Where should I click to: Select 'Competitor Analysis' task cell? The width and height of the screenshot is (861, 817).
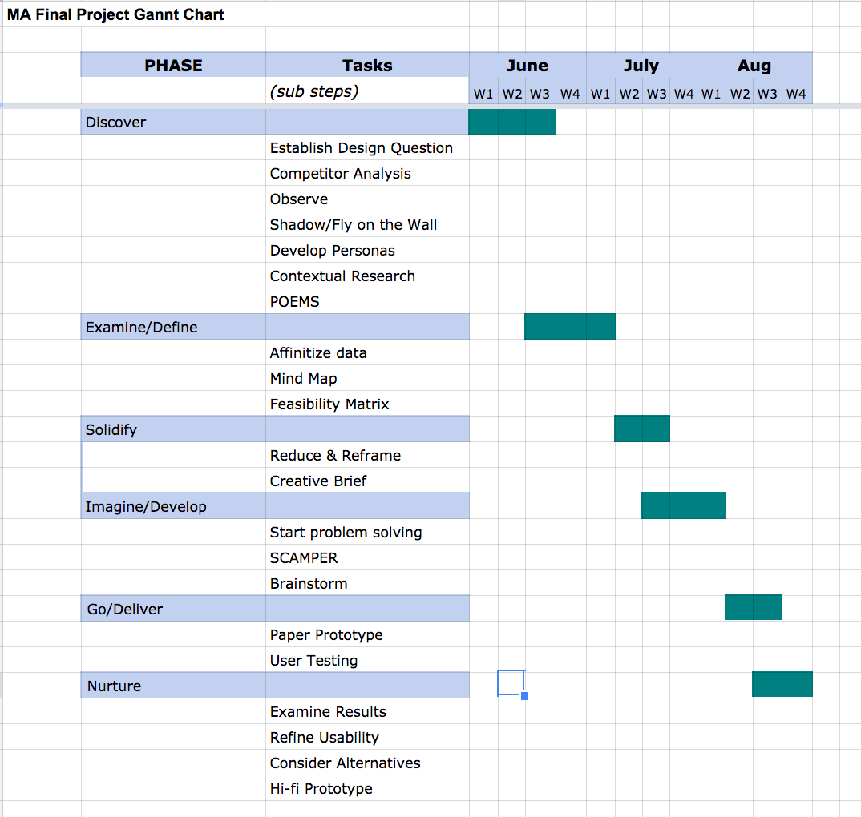pyautogui.click(x=367, y=173)
